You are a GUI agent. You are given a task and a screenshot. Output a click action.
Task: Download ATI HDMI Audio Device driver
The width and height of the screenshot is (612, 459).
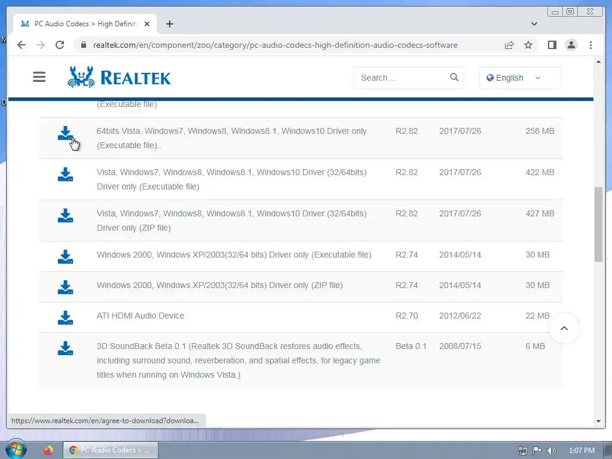(65, 318)
